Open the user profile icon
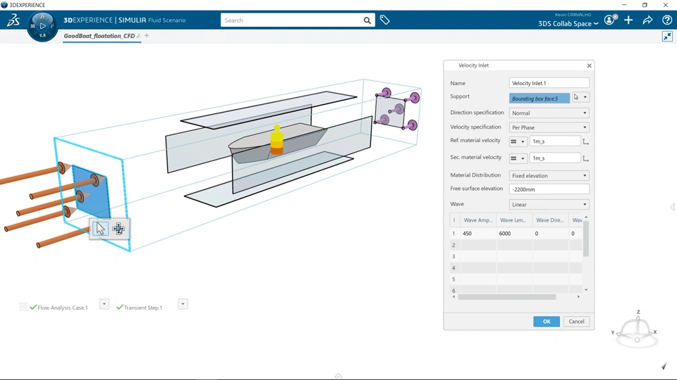Image resolution: width=677 pixels, height=380 pixels. pos(609,20)
